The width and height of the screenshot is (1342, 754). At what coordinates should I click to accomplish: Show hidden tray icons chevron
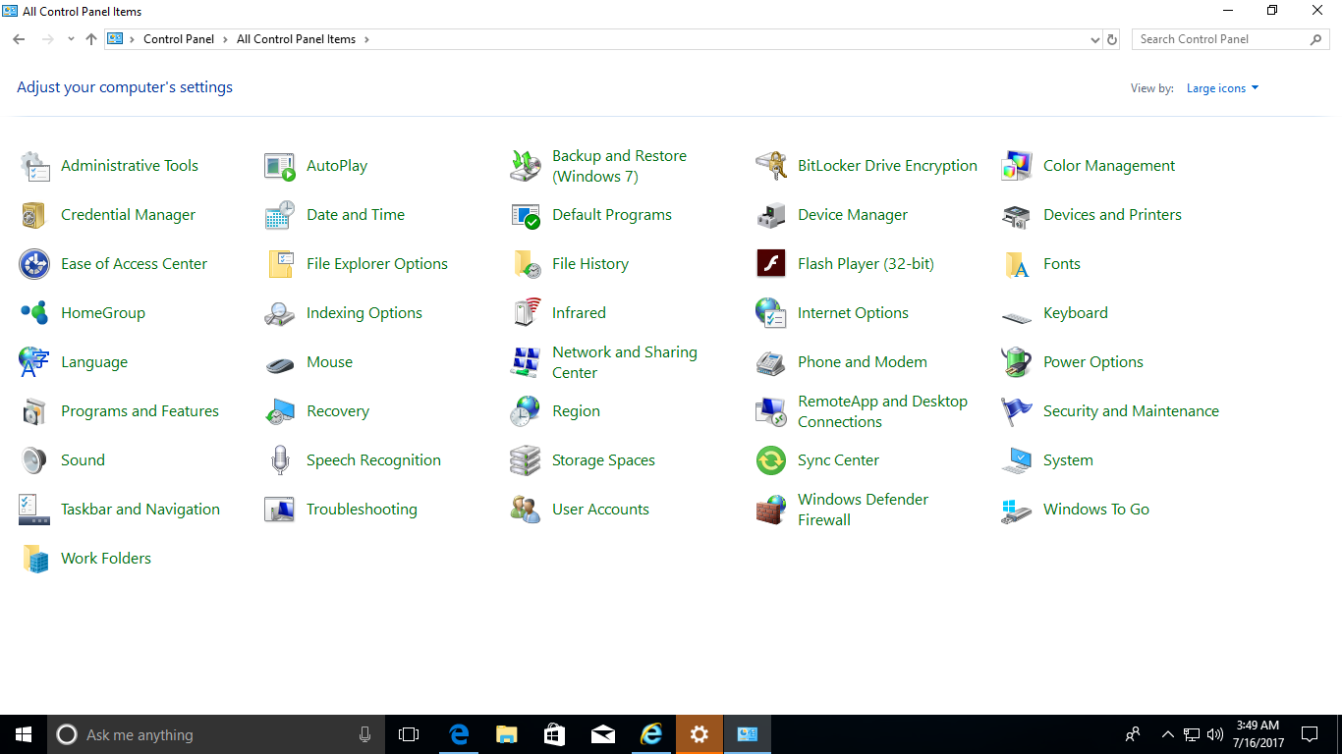click(1167, 734)
